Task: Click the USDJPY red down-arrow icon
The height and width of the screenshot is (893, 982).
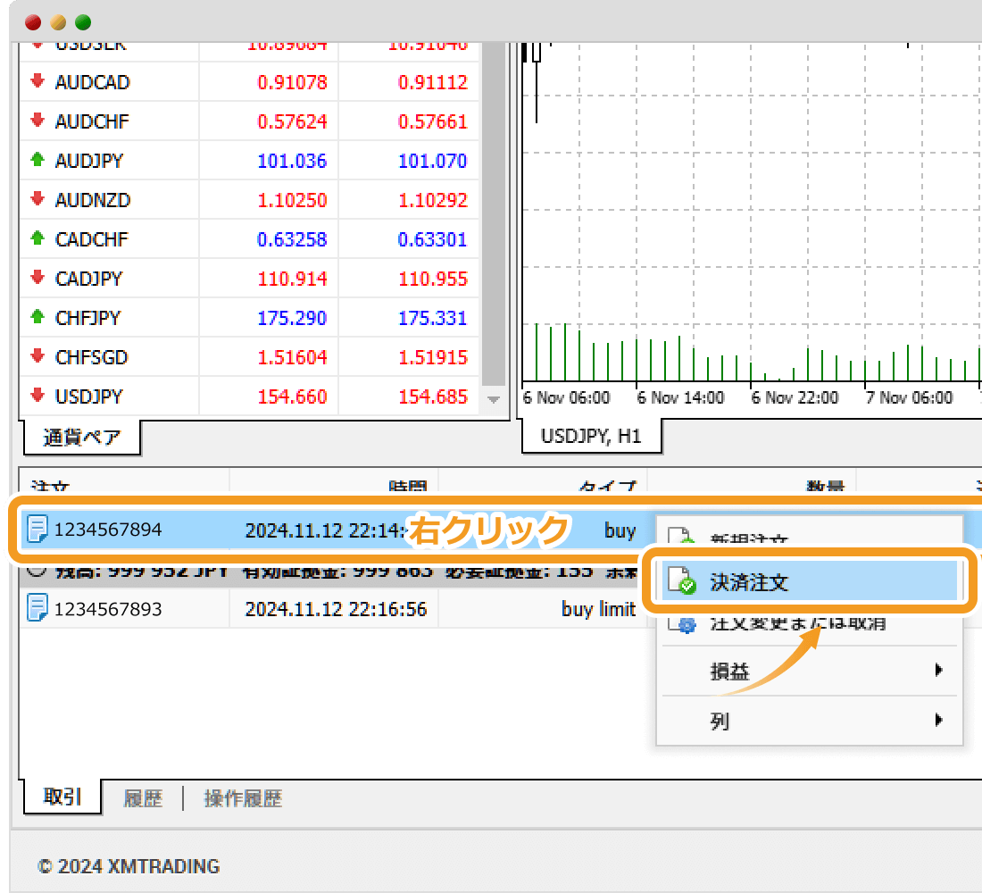Action: (37, 396)
